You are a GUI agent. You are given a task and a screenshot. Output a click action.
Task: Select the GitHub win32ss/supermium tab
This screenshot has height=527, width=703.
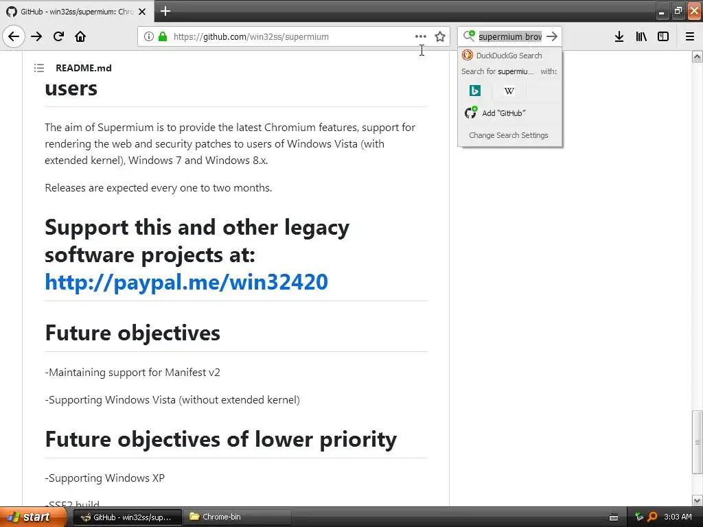click(x=76, y=12)
